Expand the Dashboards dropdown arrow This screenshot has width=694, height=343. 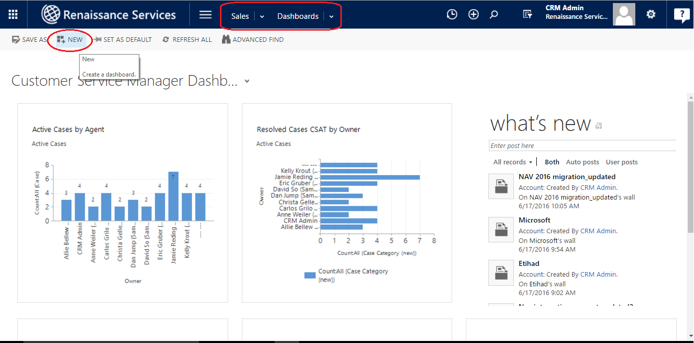[x=331, y=16]
